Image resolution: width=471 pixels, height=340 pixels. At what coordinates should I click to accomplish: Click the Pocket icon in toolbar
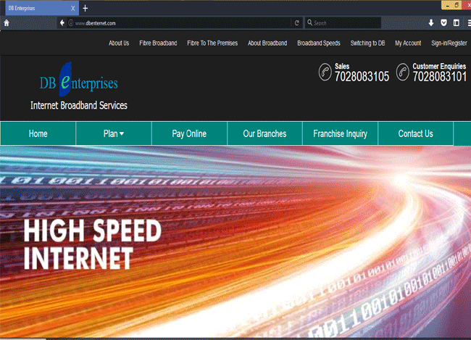pyautogui.click(x=443, y=22)
